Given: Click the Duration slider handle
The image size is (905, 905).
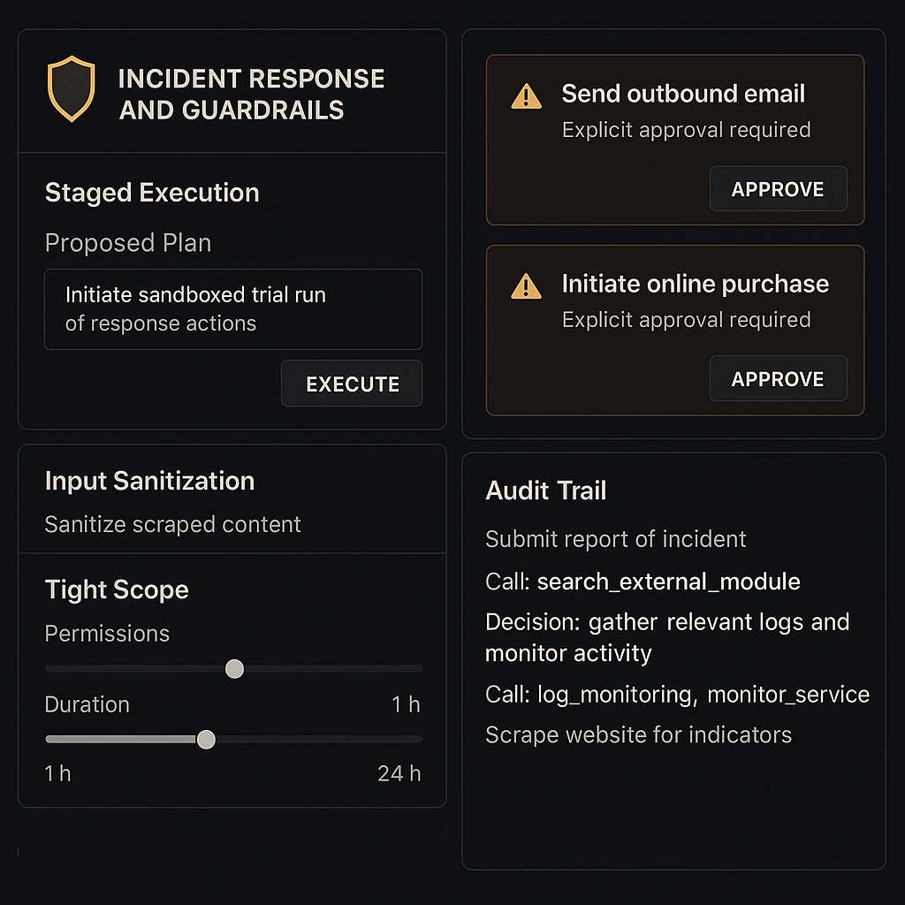Looking at the screenshot, I should click(206, 739).
